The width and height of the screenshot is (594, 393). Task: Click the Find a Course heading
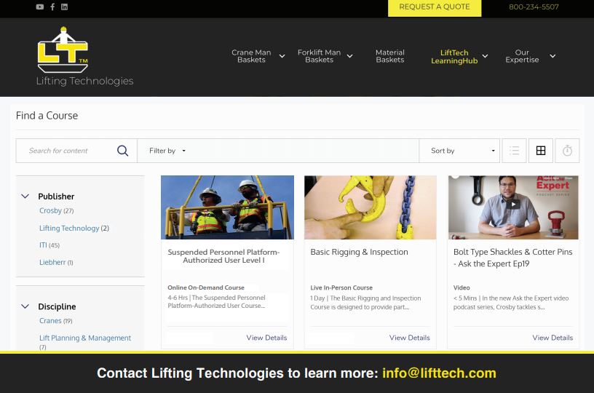point(47,116)
